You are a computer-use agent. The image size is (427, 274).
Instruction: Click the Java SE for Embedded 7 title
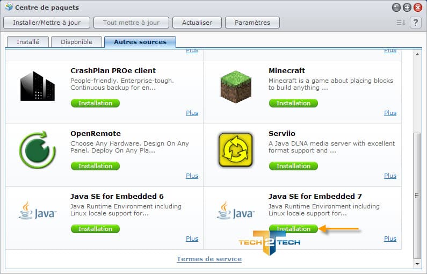(x=315, y=197)
